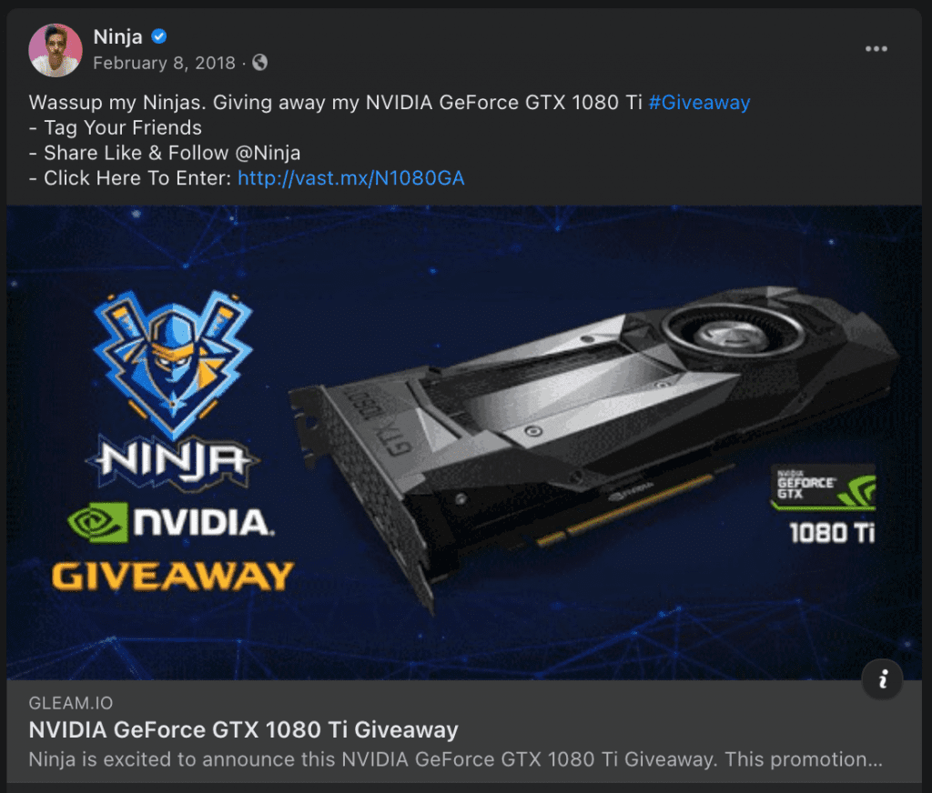Click the link preview description text
The width and height of the screenshot is (932, 793).
[x=455, y=759]
